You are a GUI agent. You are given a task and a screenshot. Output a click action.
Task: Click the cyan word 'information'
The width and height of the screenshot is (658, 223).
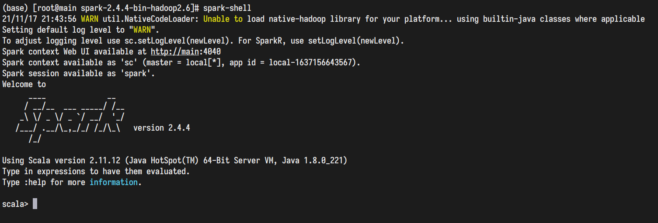pos(114,182)
